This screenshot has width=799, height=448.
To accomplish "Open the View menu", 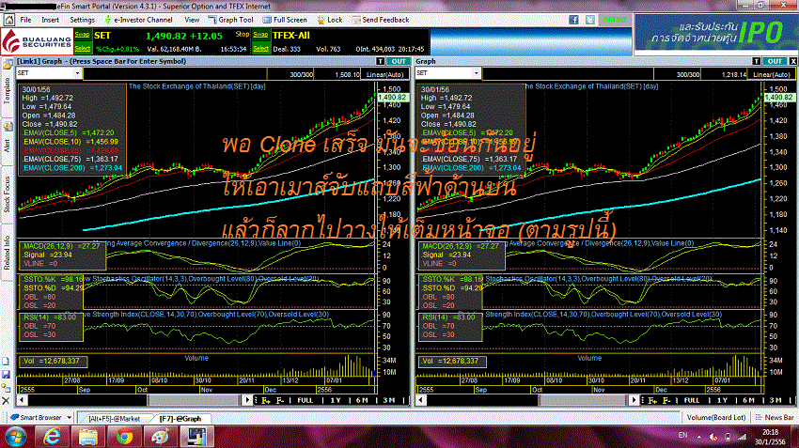I will click(192, 20).
